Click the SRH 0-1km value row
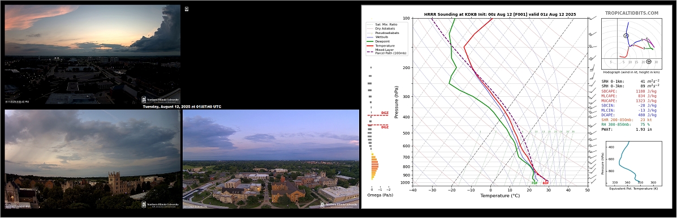This screenshot has width=677, height=218. pyautogui.click(x=631, y=82)
